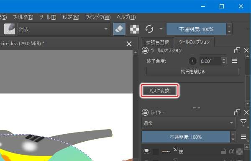Click the 終了角度 angle dial

[193, 61]
